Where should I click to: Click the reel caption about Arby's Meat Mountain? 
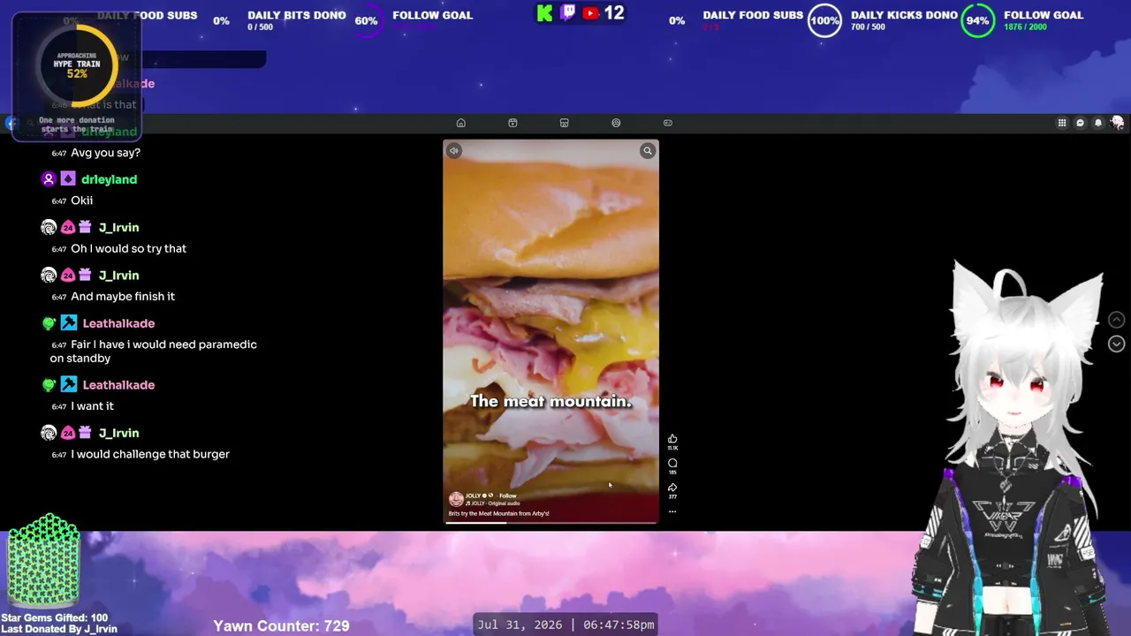pyautogui.click(x=499, y=513)
